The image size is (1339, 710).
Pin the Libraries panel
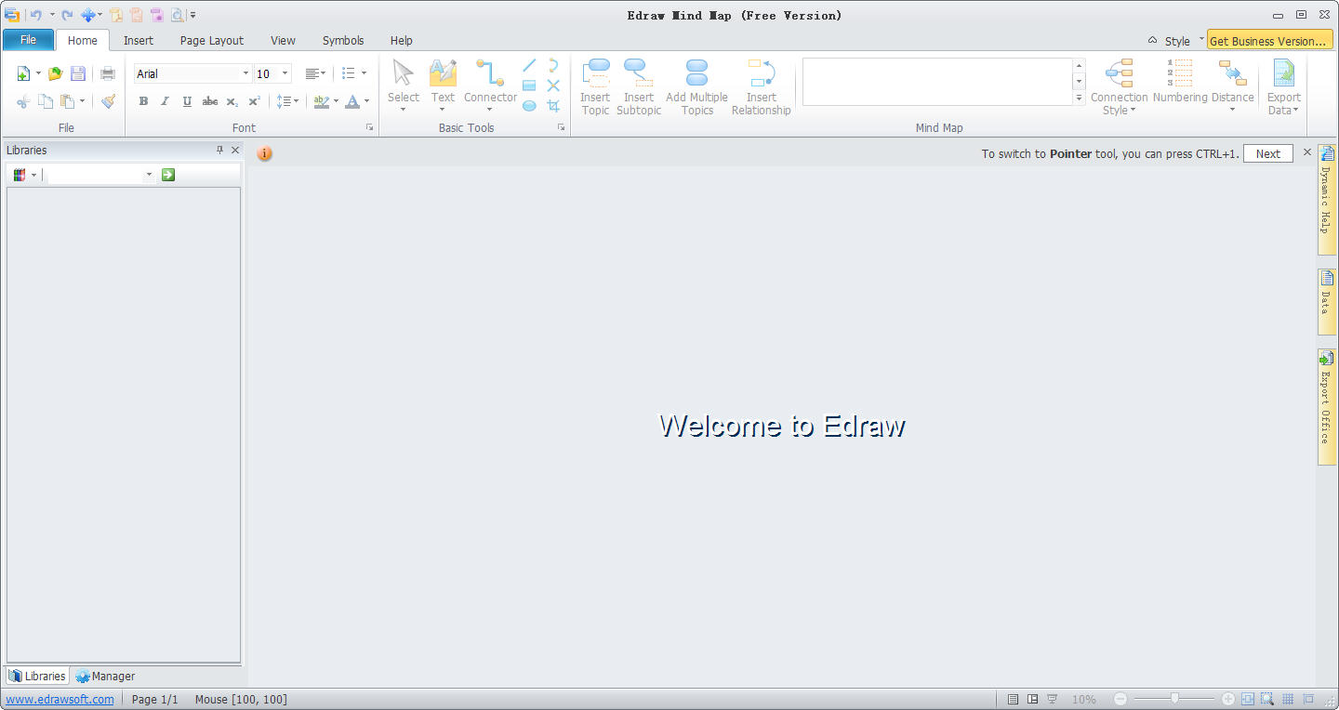[x=220, y=150]
